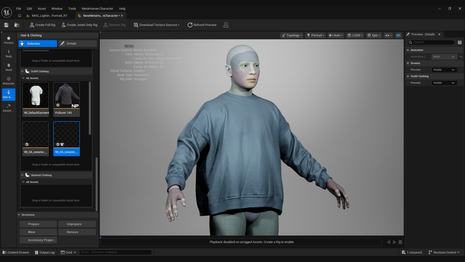
Task: Open the Epic quality dropdown
Action: 374,35
